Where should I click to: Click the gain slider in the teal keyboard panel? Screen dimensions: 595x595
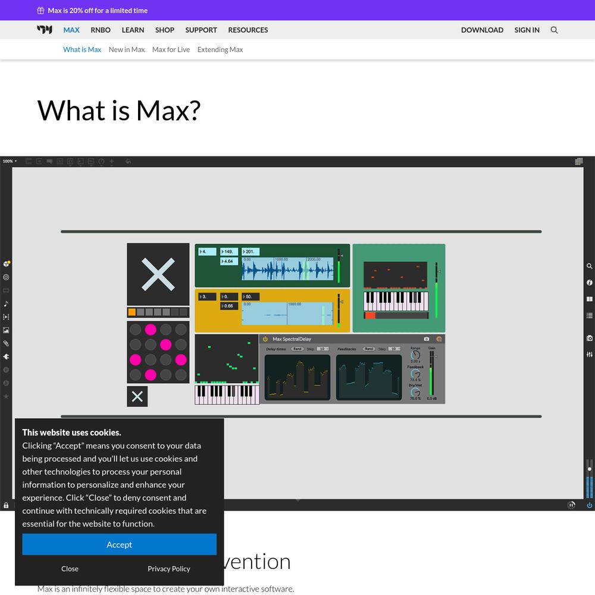point(437,290)
